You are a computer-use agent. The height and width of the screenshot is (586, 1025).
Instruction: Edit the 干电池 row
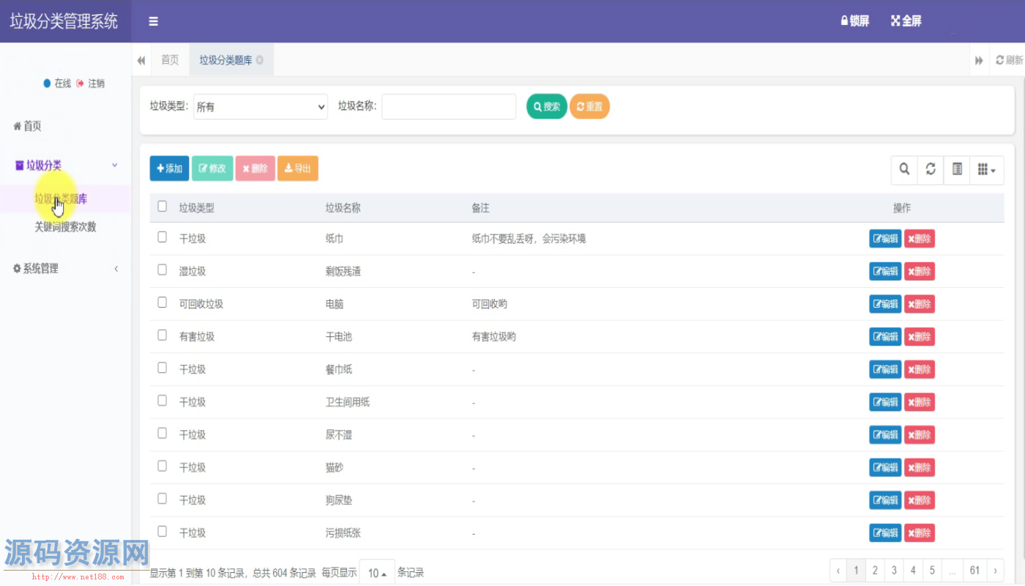pos(885,337)
